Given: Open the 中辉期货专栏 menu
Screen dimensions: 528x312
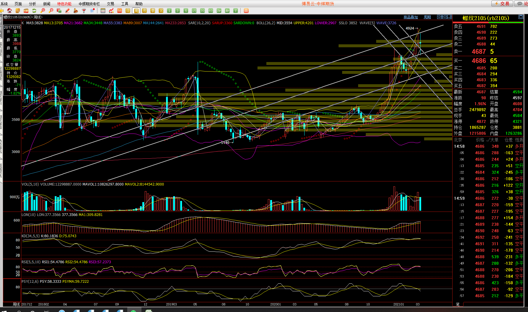Looking at the screenshot, I should [89, 4].
